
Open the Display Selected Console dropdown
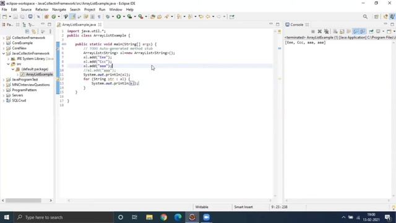(x=384, y=32)
